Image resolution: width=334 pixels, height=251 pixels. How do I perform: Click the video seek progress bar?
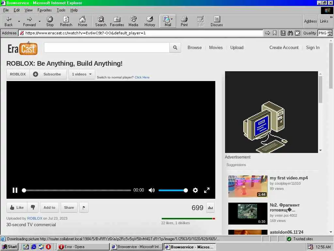[x=77, y=190]
